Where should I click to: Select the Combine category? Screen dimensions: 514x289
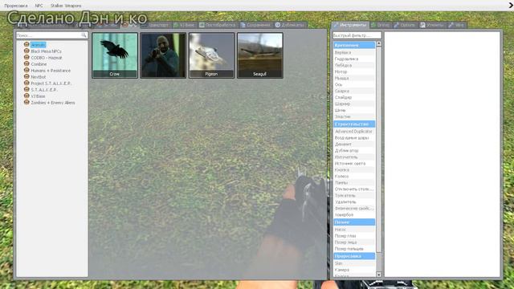(39, 64)
